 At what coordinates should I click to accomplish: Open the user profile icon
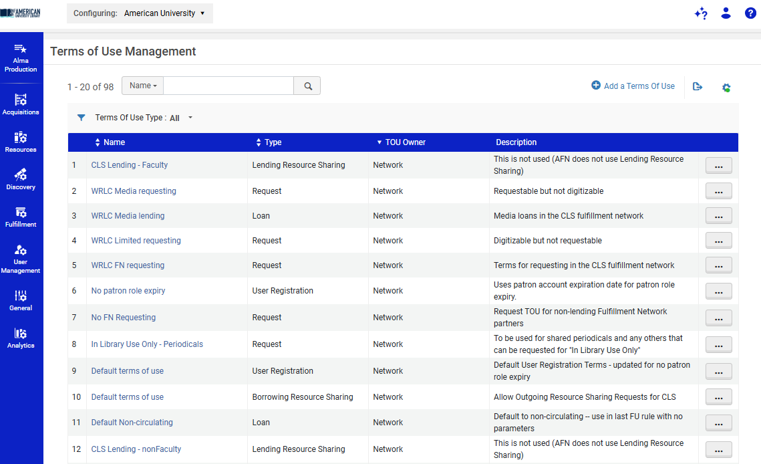point(726,13)
